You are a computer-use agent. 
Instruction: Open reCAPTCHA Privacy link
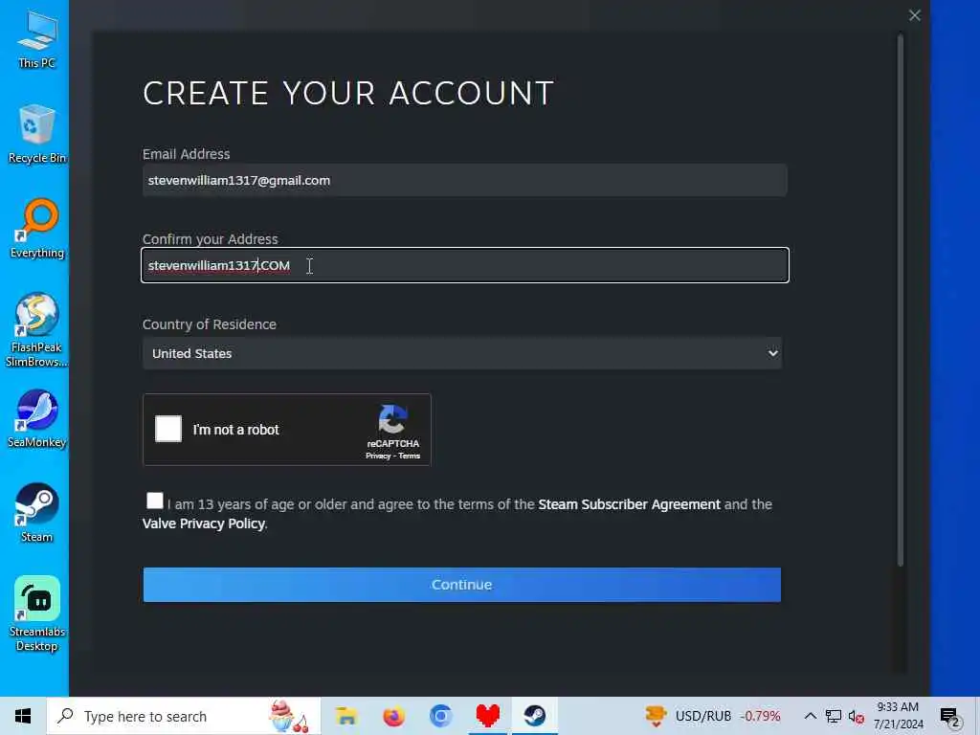point(378,456)
